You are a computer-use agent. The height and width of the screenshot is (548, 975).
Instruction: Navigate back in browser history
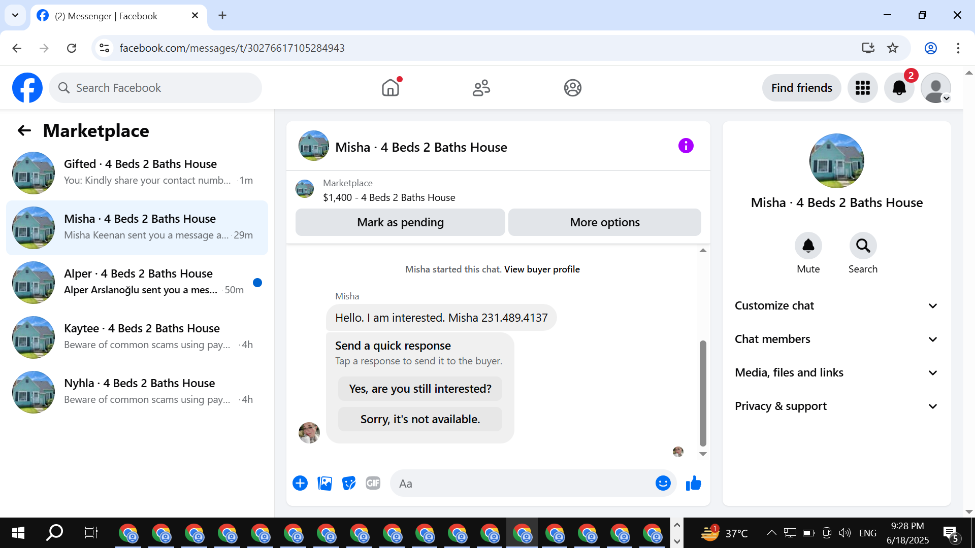(x=17, y=48)
